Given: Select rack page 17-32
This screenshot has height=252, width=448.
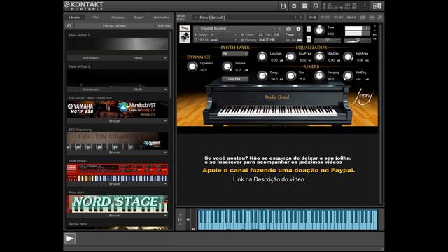Looking at the screenshot, I should click(325, 17).
